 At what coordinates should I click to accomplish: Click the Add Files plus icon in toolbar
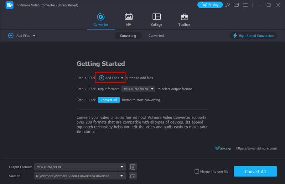(11, 36)
